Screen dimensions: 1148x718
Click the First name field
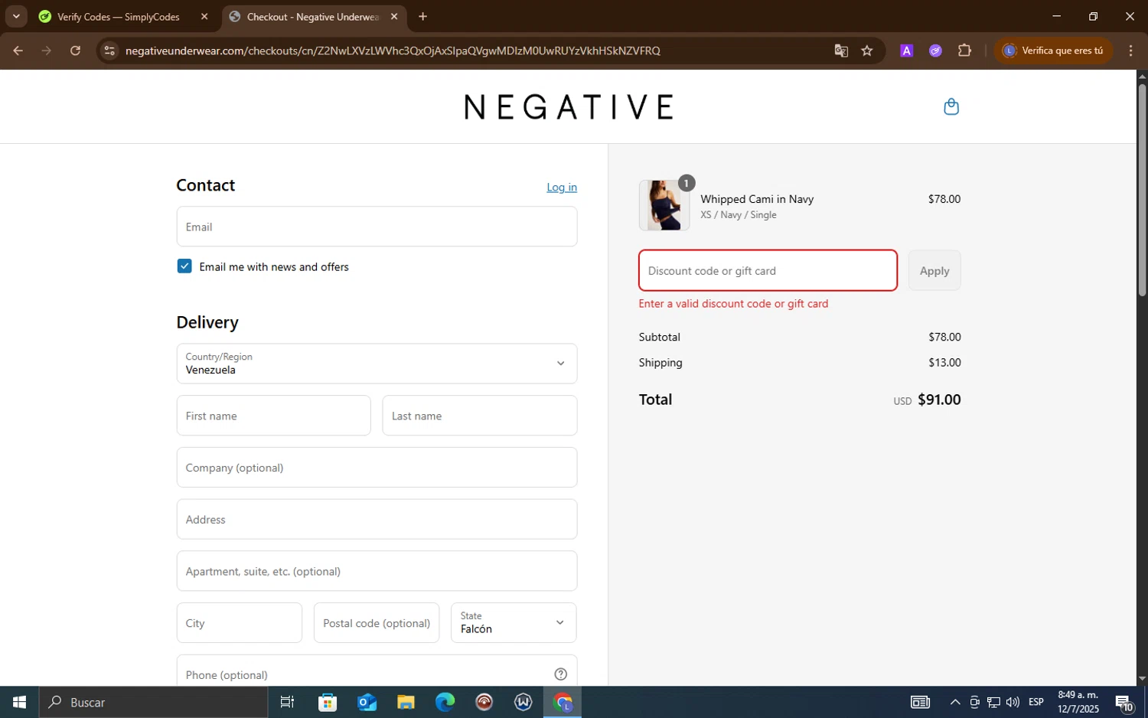click(x=273, y=416)
